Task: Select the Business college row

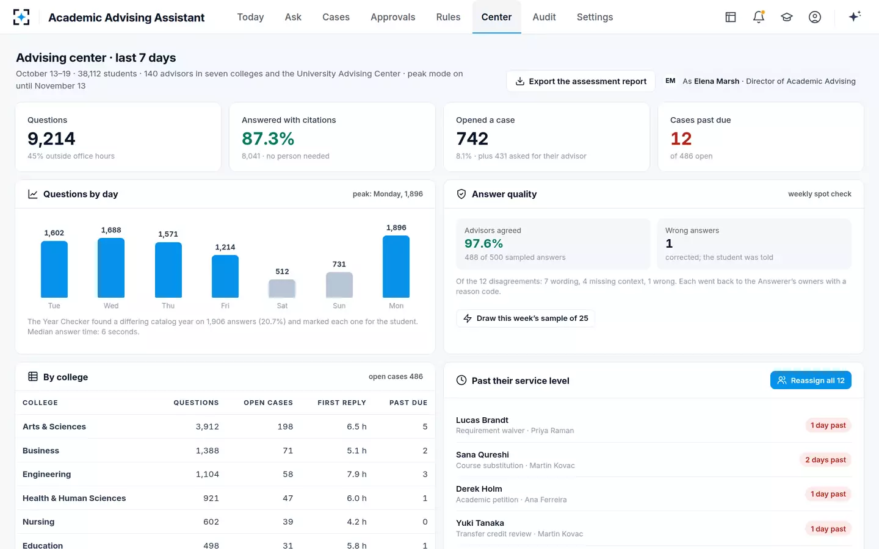Action: pos(225,451)
